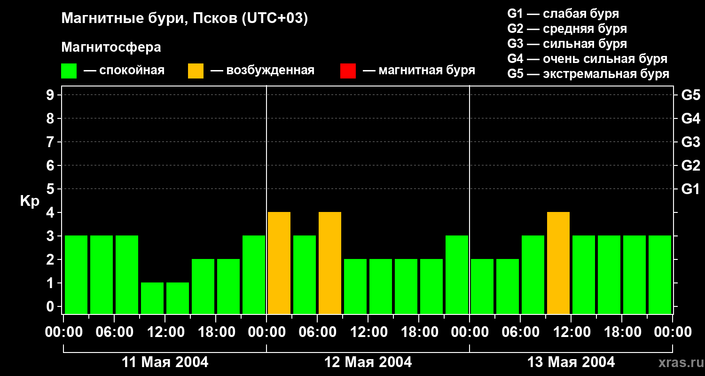
Task: Click the 'G1 — слабая буря' legend line
Action: [563, 14]
